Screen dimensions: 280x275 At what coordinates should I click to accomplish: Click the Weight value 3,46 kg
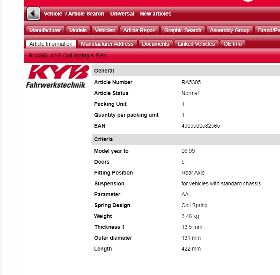coord(190,216)
